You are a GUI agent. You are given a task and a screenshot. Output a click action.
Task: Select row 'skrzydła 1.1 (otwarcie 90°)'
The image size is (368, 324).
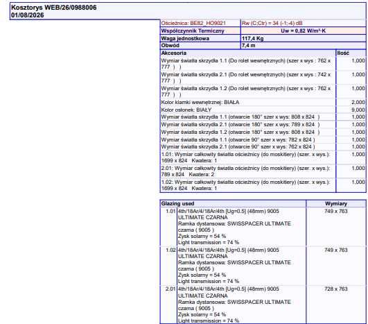[263, 139]
